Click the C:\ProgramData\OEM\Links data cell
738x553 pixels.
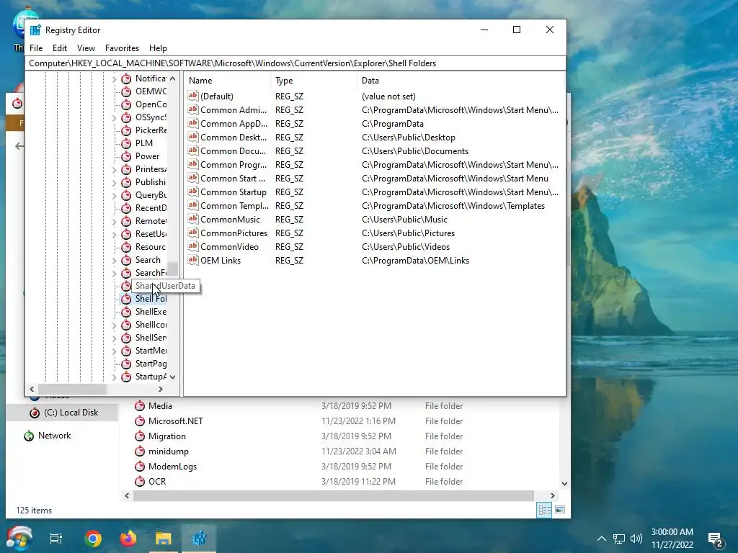pos(415,261)
